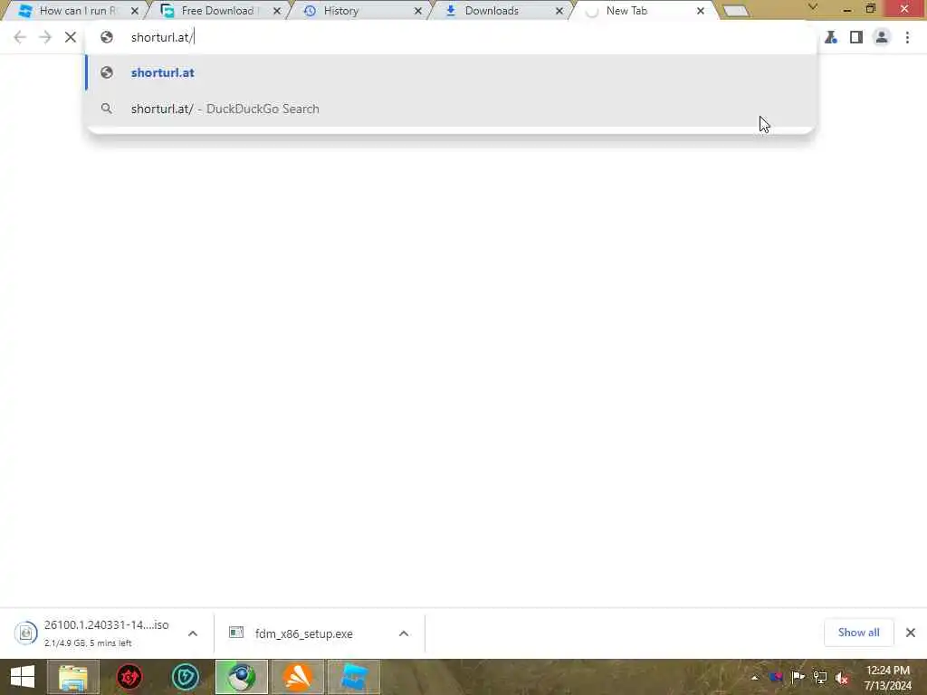The image size is (927, 695).
Task: Click inside the address bar text shorturl.at/
Action: [161, 37]
